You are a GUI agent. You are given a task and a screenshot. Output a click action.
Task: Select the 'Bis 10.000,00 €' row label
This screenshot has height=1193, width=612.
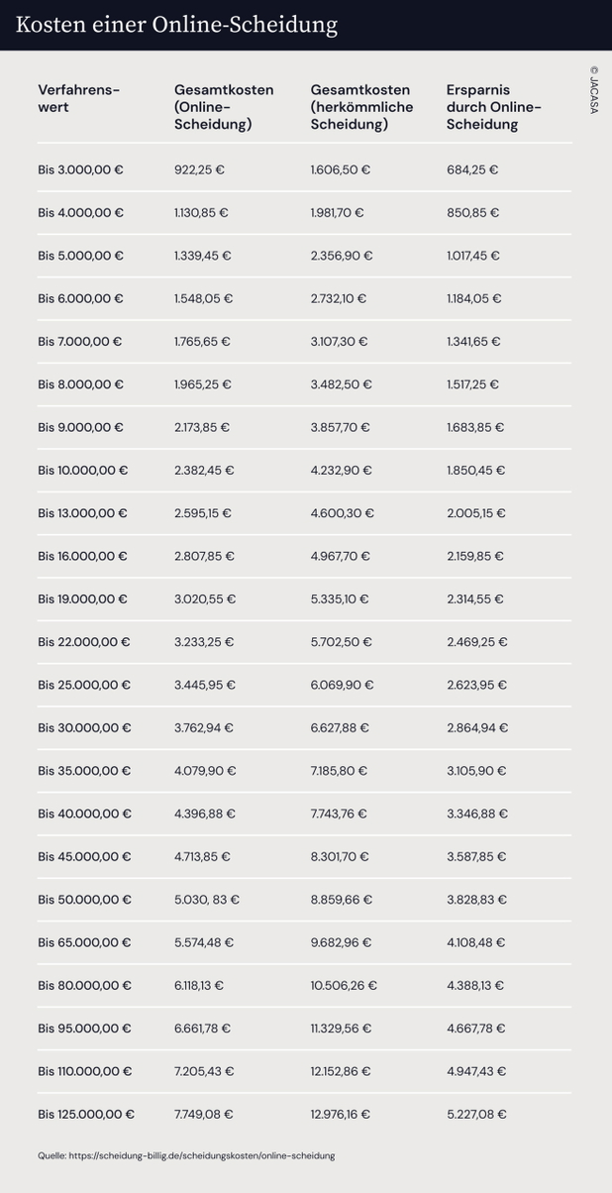pos(82,470)
